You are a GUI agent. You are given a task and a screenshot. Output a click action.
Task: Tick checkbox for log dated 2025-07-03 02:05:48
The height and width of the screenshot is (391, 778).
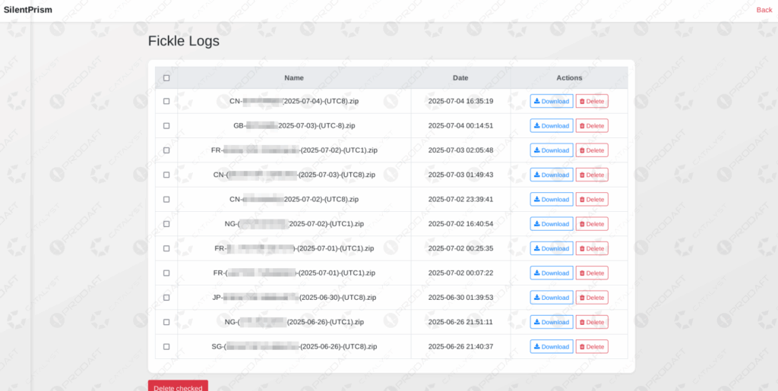click(166, 150)
